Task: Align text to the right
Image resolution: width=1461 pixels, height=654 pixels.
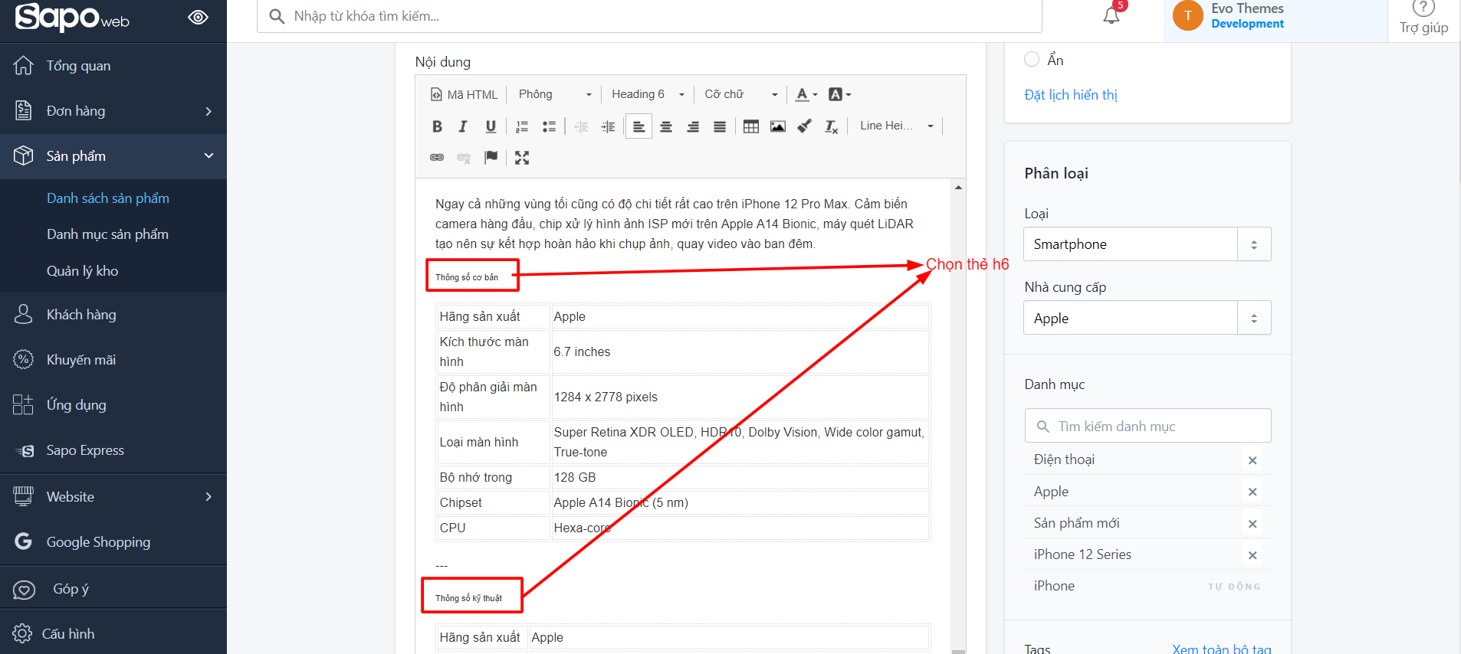Action: coord(693,126)
